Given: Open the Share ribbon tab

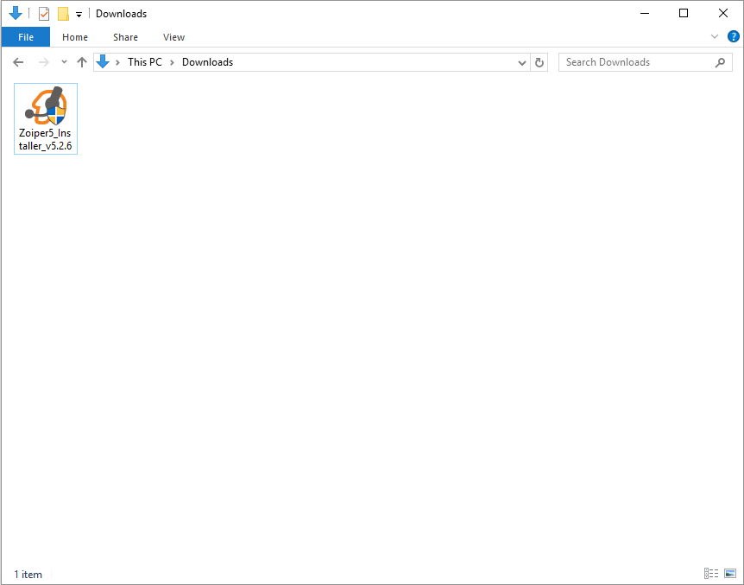Looking at the screenshot, I should point(125,37).
